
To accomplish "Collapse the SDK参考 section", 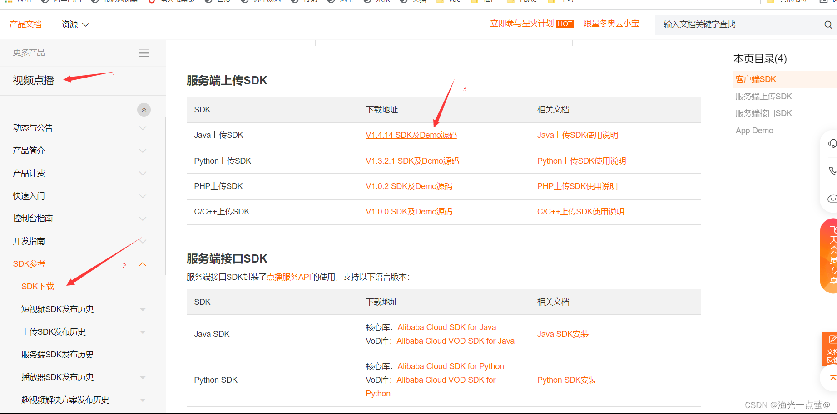I will click(143, 264).
